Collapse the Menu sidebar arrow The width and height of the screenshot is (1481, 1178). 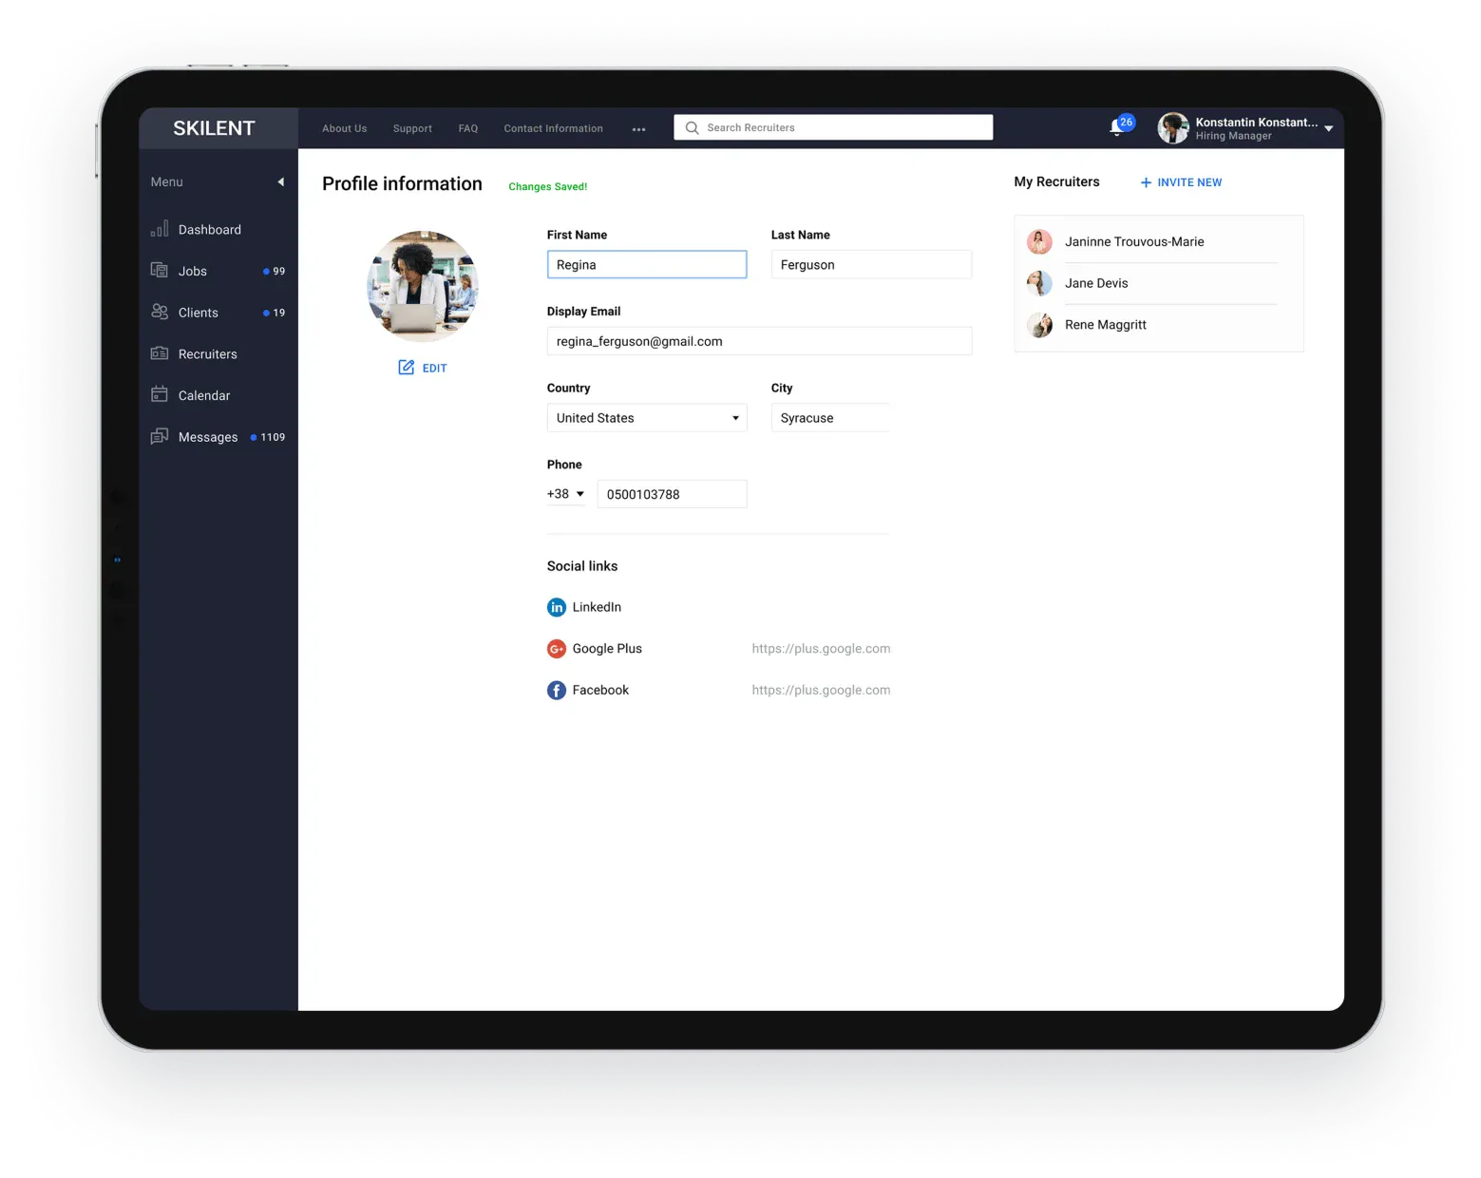pyautogui.click(x=280, y=181)
